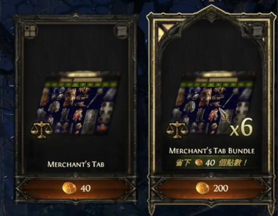The image size is (278, 216).
Task: Click the Merchant's Tab title text
Action: (x=76, y=164)
